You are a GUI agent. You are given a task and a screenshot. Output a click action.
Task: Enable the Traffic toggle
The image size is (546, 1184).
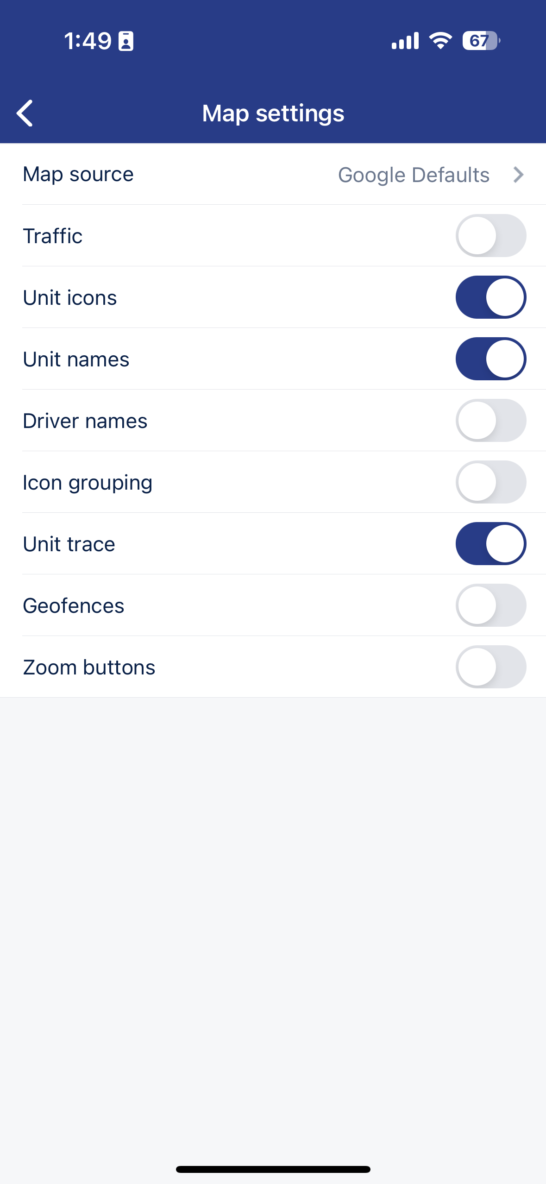click(490, 236)
